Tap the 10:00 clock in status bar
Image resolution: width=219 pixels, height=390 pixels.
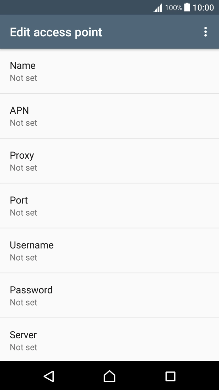203,7
